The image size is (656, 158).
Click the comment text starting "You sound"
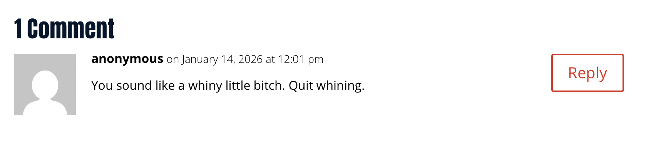227,86
